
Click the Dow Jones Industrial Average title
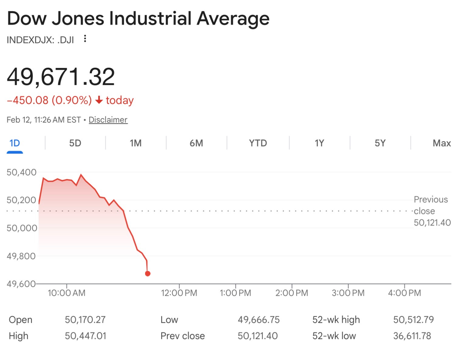click(138, 19)
